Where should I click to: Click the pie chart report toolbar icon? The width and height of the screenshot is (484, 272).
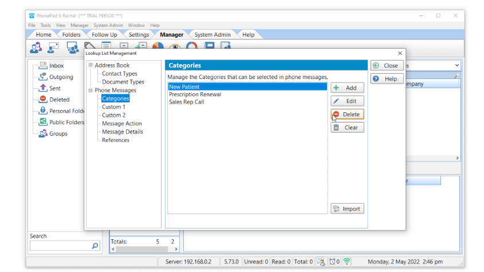coord(158,46)
